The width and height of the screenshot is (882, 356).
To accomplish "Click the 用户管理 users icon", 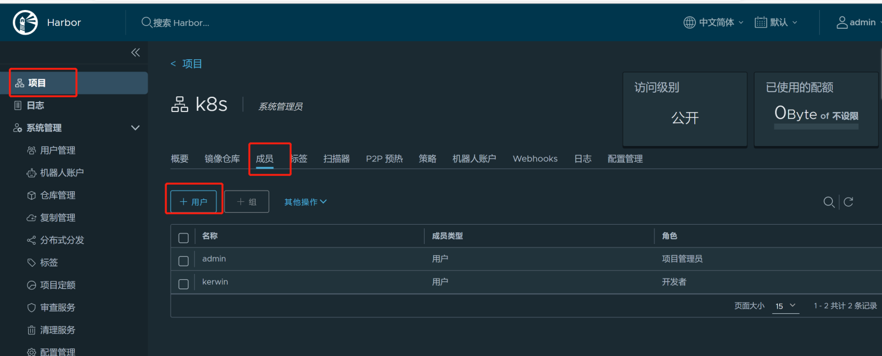I will tap(32, 151).
